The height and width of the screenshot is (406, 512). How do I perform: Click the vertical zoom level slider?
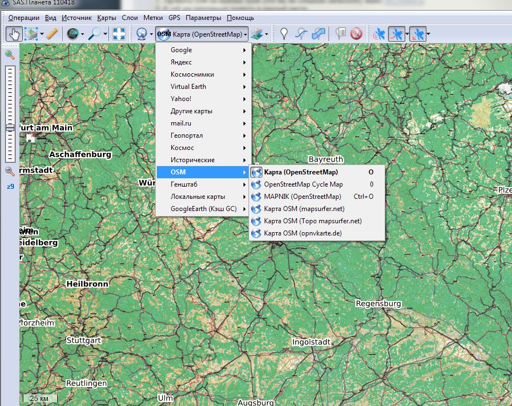[x=10, y=114]
